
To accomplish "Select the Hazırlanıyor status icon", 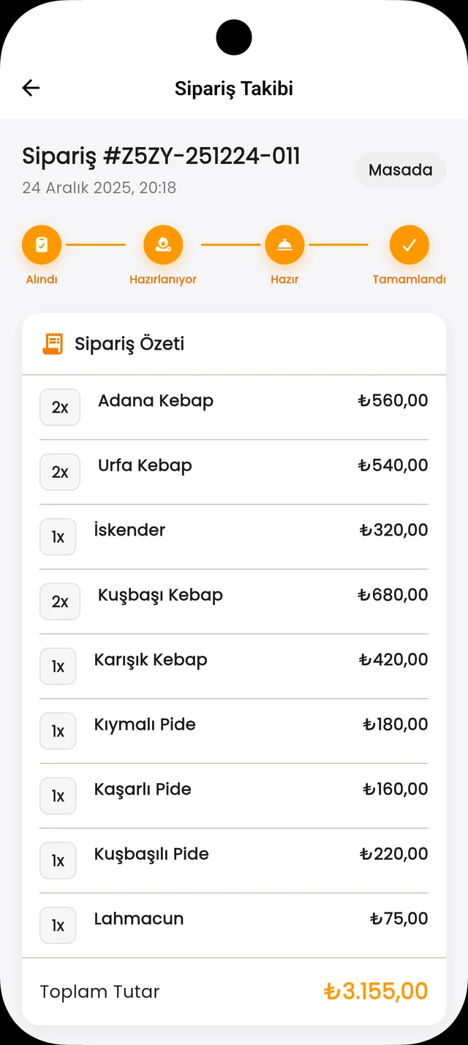I will click(x=163, y=244).
